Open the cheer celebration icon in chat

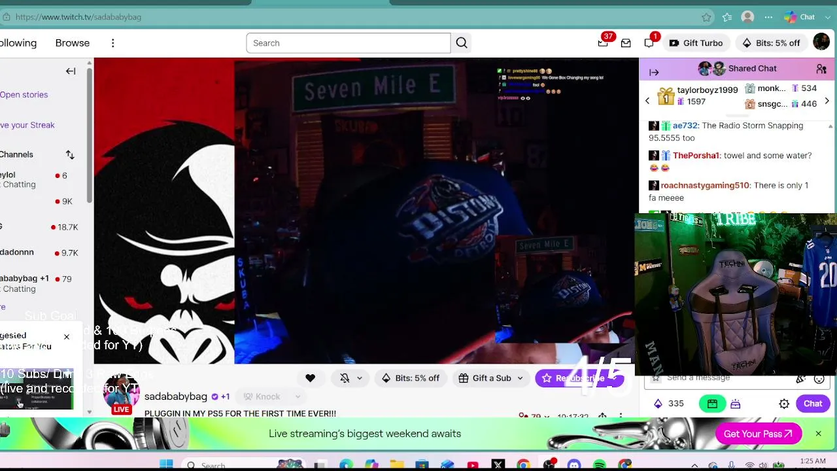click(800, 378)
